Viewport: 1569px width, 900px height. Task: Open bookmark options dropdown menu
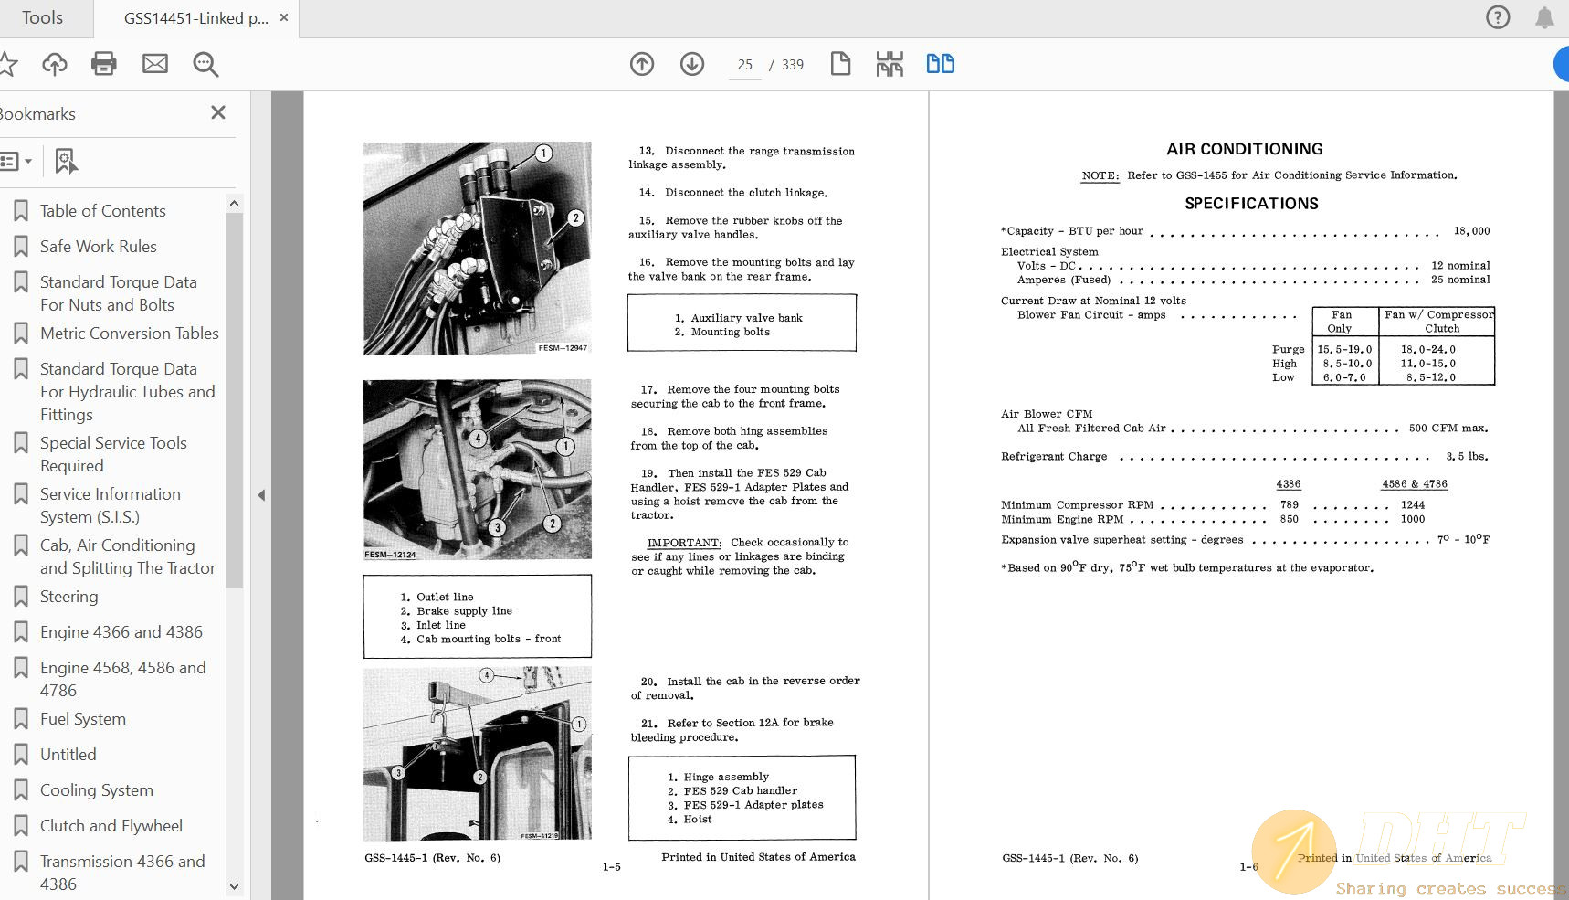(x=16, y=162)
